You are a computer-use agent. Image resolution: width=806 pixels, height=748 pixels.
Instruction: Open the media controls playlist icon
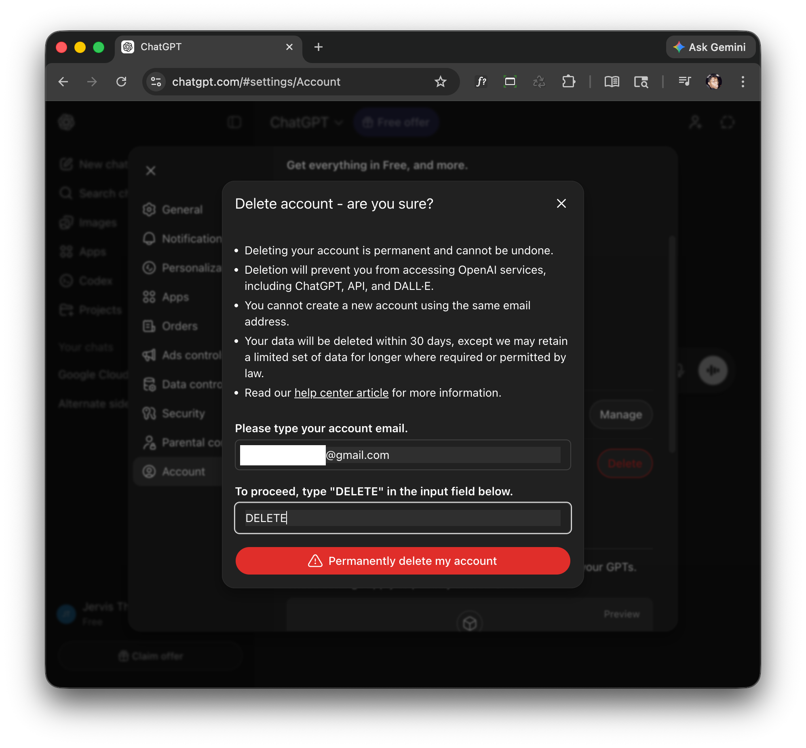point(685,82)
